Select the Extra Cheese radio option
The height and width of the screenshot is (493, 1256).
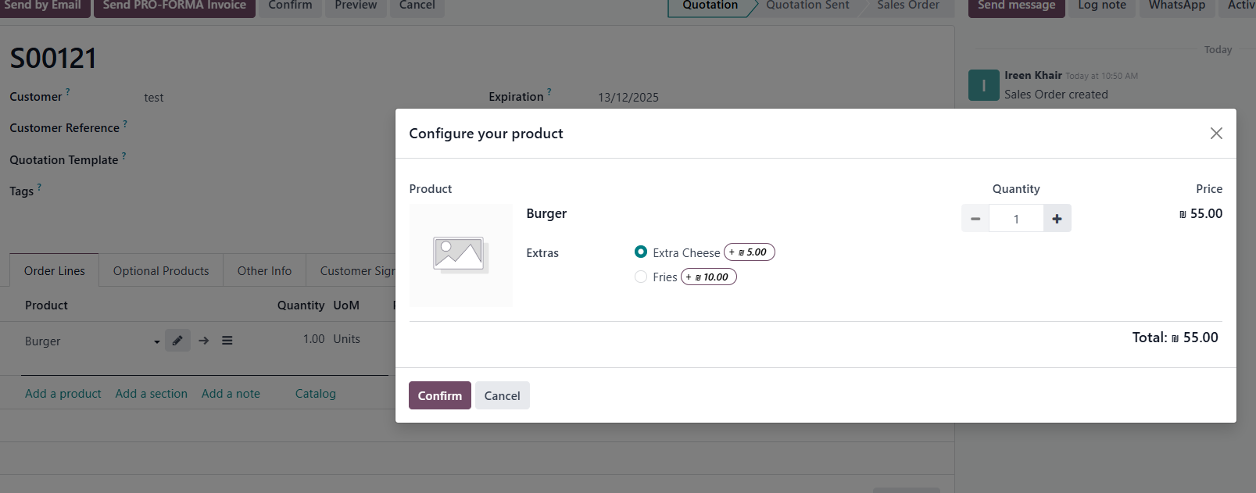tap(641, 252)
